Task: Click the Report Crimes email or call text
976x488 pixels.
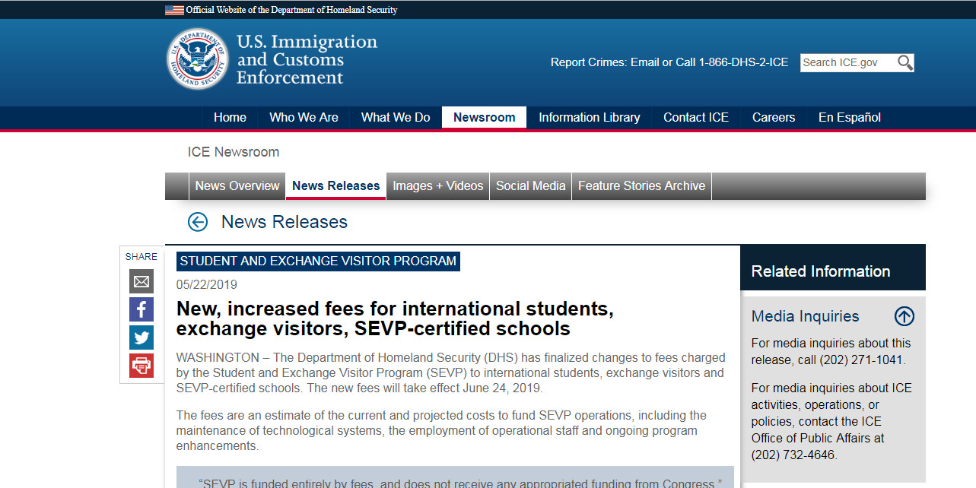Action: 669,62
